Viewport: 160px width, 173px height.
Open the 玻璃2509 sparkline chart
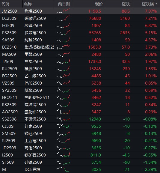click(63, 25)
